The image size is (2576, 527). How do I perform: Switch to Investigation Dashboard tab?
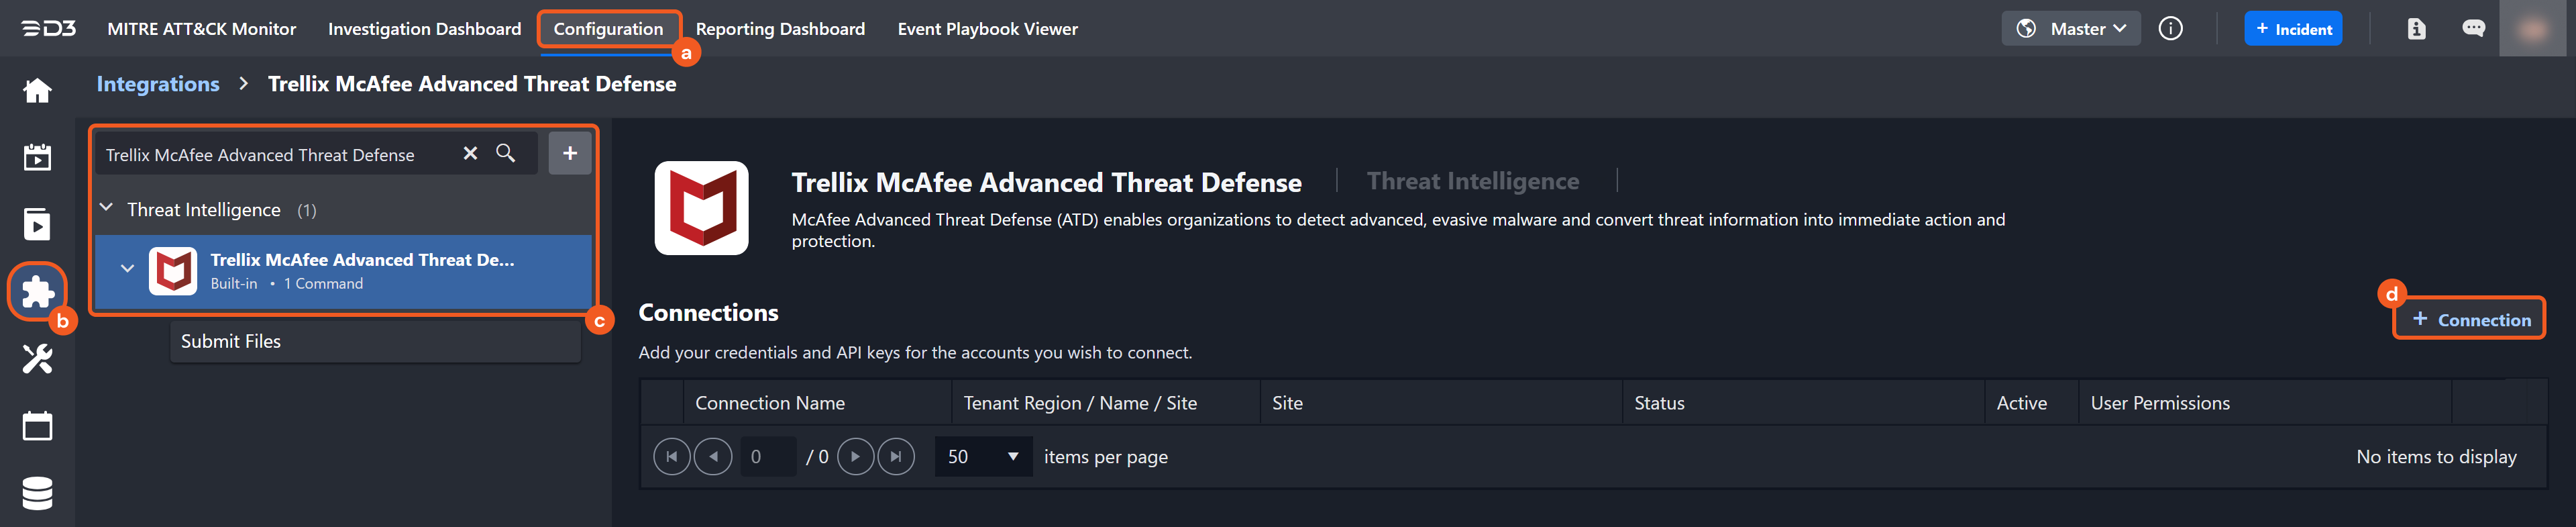424,29
